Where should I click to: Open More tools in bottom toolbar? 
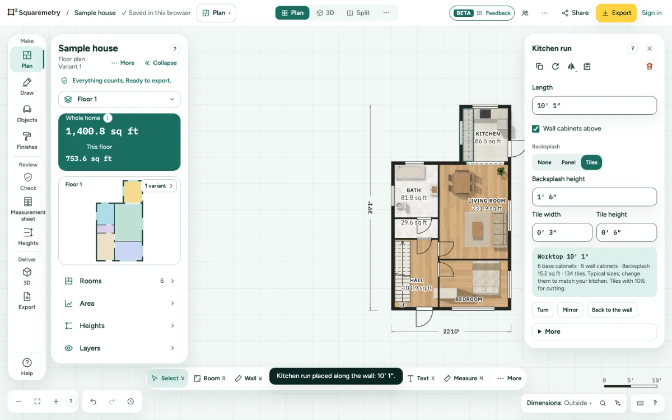(509, 379)
